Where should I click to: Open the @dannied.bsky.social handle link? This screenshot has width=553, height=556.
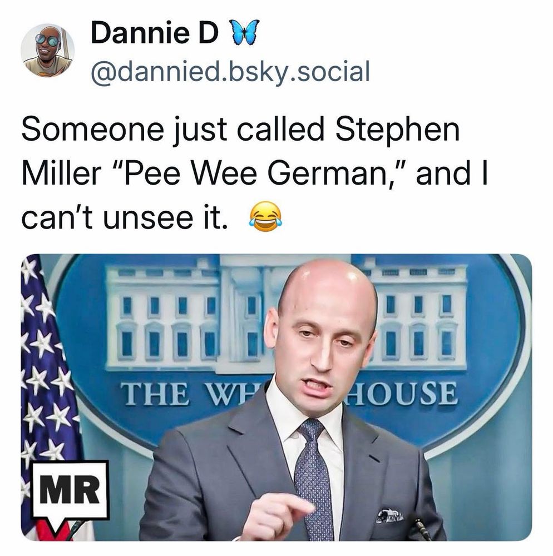(230, 72)
